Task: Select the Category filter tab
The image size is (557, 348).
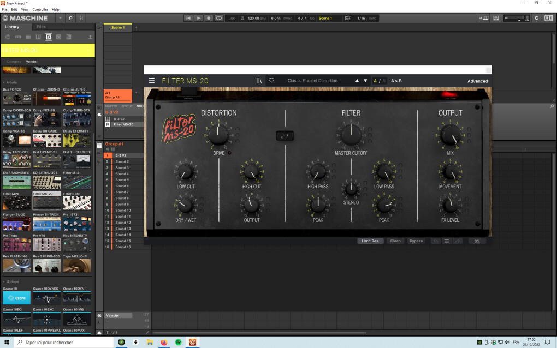Action: (14, 62)
